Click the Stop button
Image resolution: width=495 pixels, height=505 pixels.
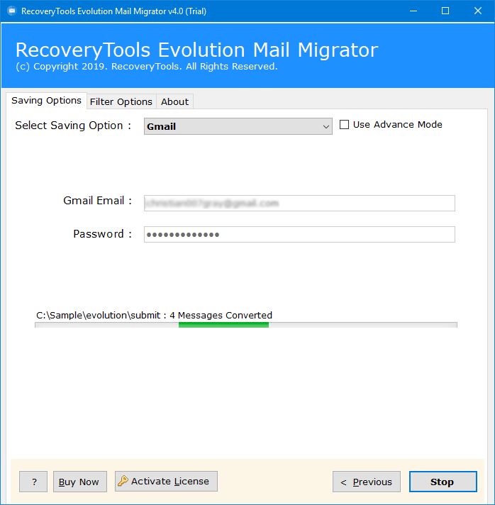tap(443, 482)
